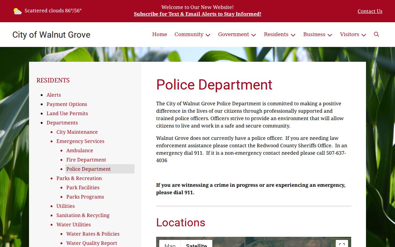The width and height of the screenshot is (395, 247).
Task: Open the Residents dropdown menu
Action: [x=280, y=35]
